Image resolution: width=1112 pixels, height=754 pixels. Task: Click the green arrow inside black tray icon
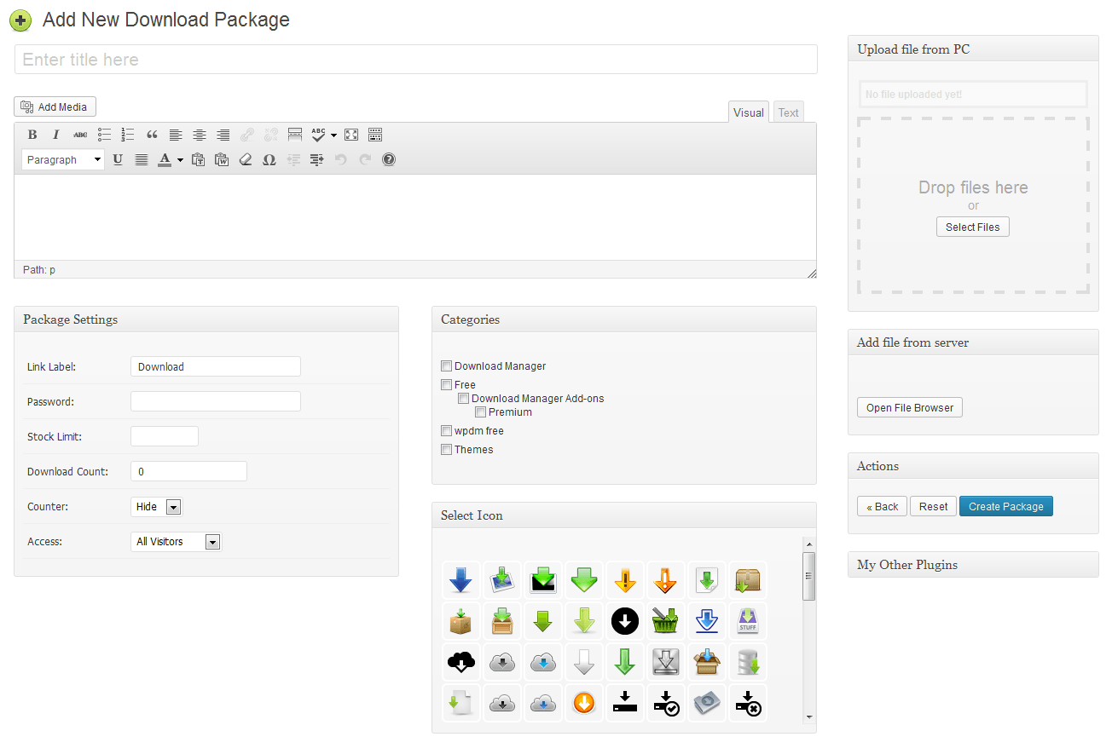[542, 580]
